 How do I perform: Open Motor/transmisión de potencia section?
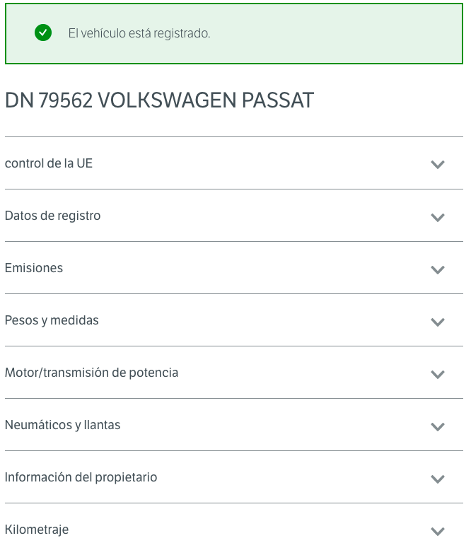pyautogui.click(x=233, y=373)
